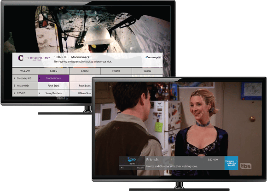Select the 3:00PM time column header
This screenshot has height=191, width=267.
147,71
